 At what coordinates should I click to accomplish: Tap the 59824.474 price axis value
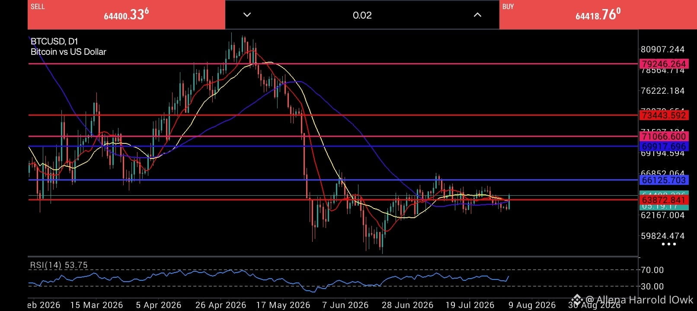[663, 236]
